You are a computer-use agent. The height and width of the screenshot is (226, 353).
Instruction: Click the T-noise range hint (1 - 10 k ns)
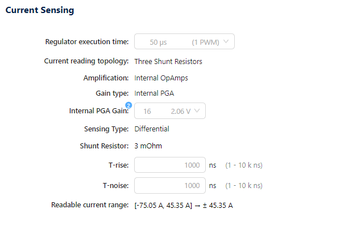pos(244,186)
